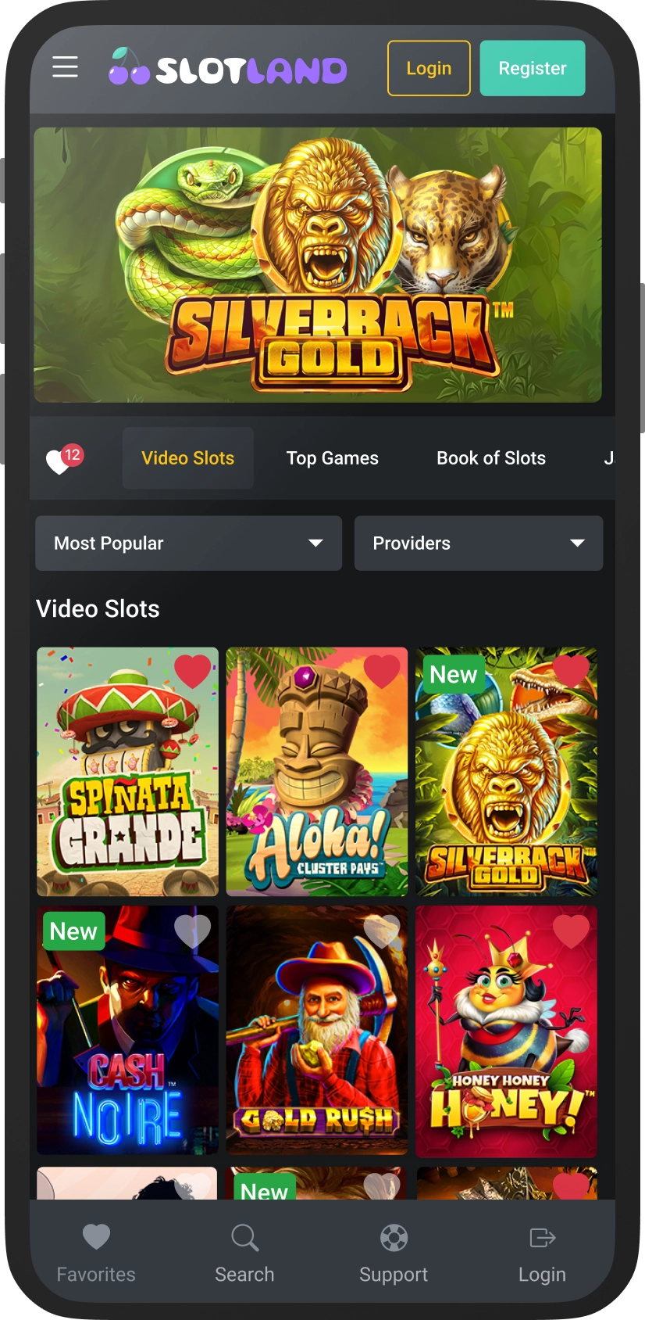Tap the Favorites icon in bottom bar
This screenshot has height=1320, width=645.
96,1237
